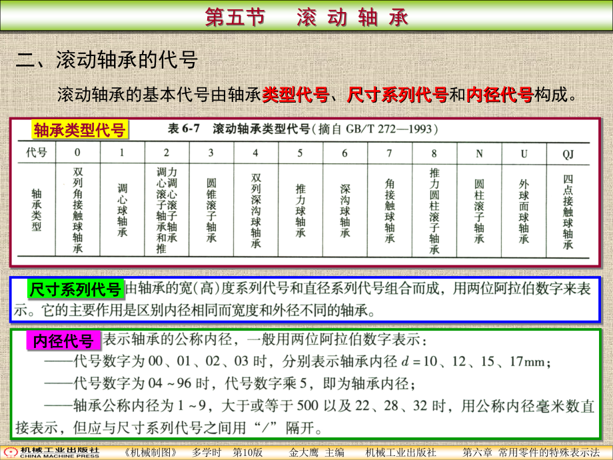Click the green 尺寸系列代号 label
This screenshot has height=460, width=613.
(x=75, y=289)
